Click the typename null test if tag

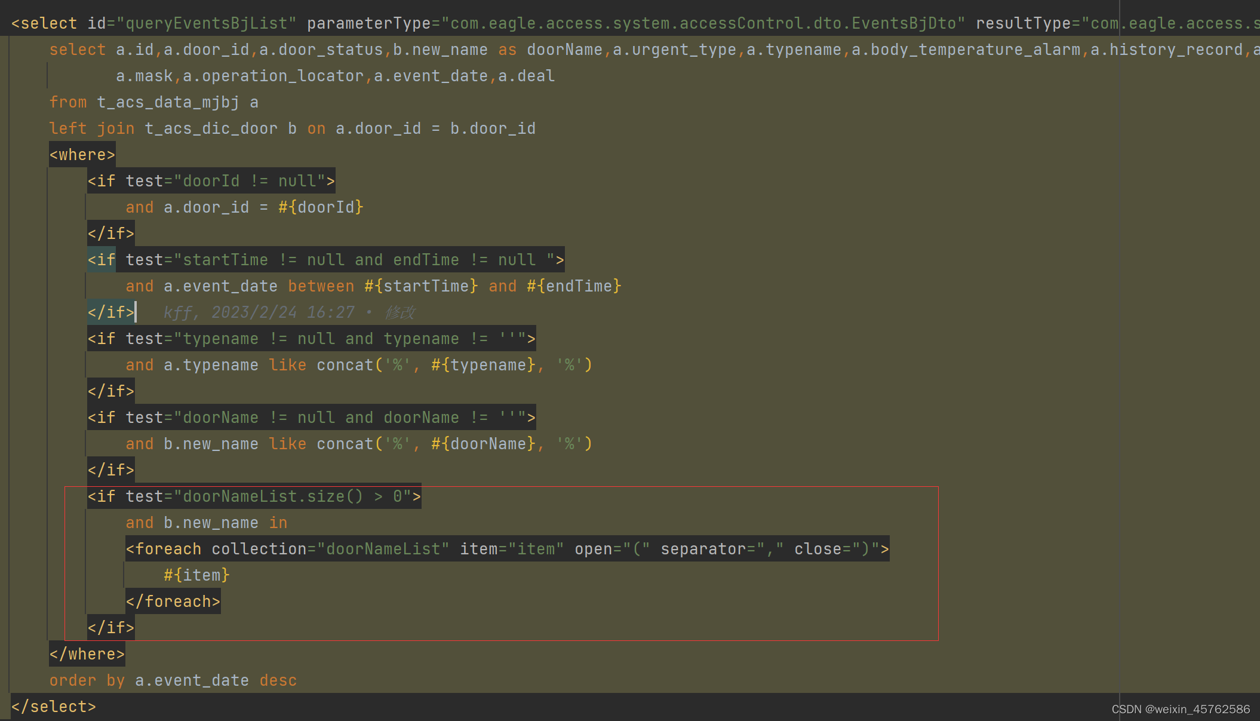pos(311,339)
